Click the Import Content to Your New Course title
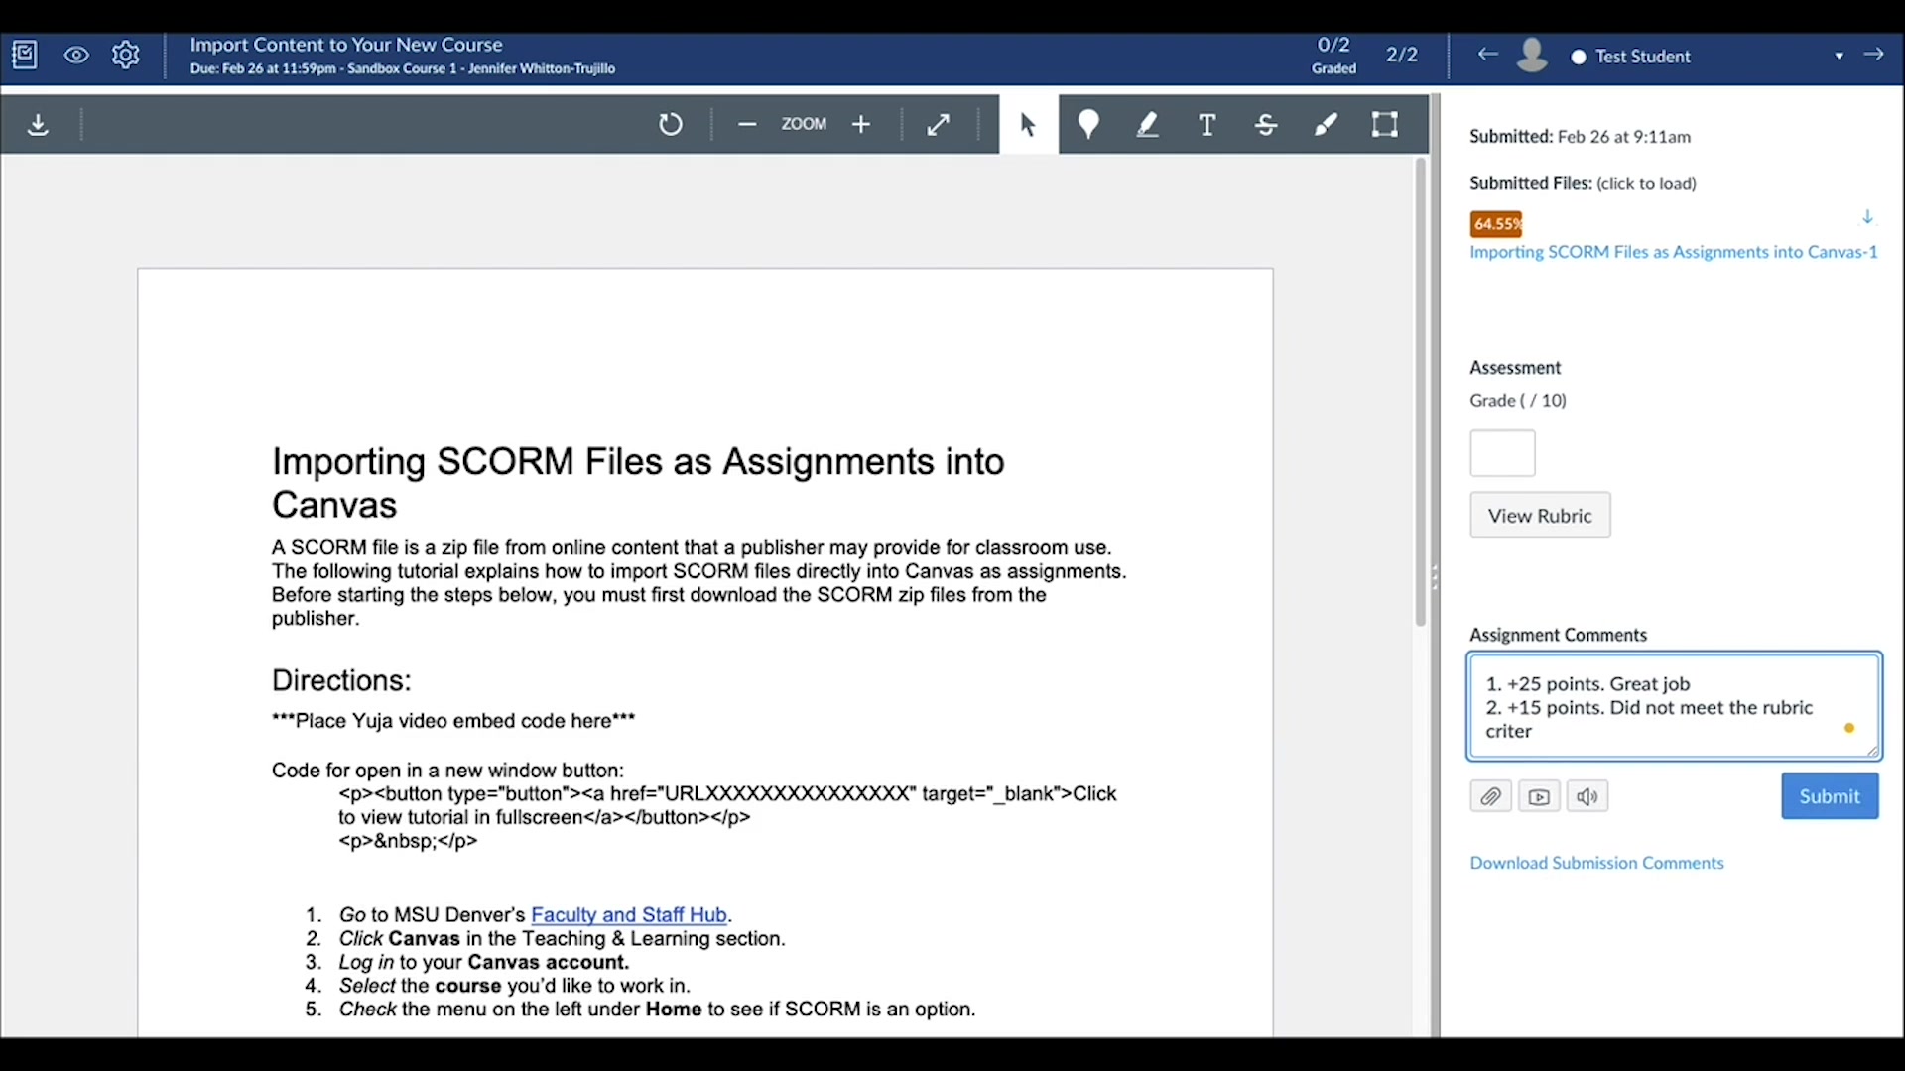The image size is (1905, 1071). [x=346, y=45]
